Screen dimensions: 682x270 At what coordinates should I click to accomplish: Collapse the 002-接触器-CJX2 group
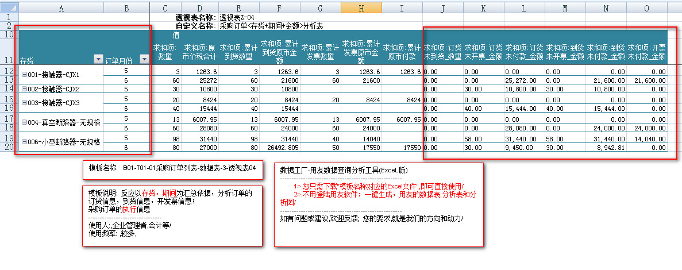click(24, 89)
